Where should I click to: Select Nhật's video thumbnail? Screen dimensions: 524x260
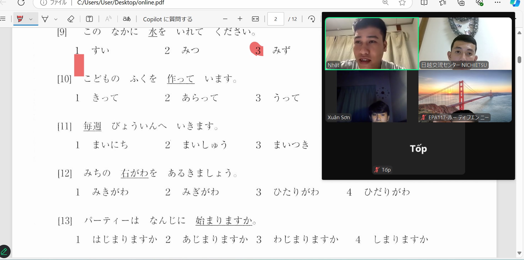(372, 44)
